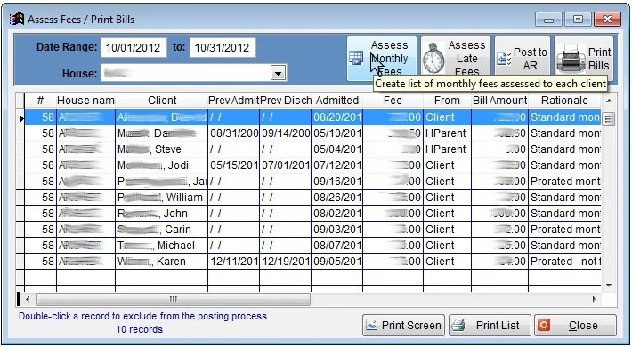632x347 pixels.
Task: Click the Admitted cell 09/16/201
Action: (x=337, y=182)
